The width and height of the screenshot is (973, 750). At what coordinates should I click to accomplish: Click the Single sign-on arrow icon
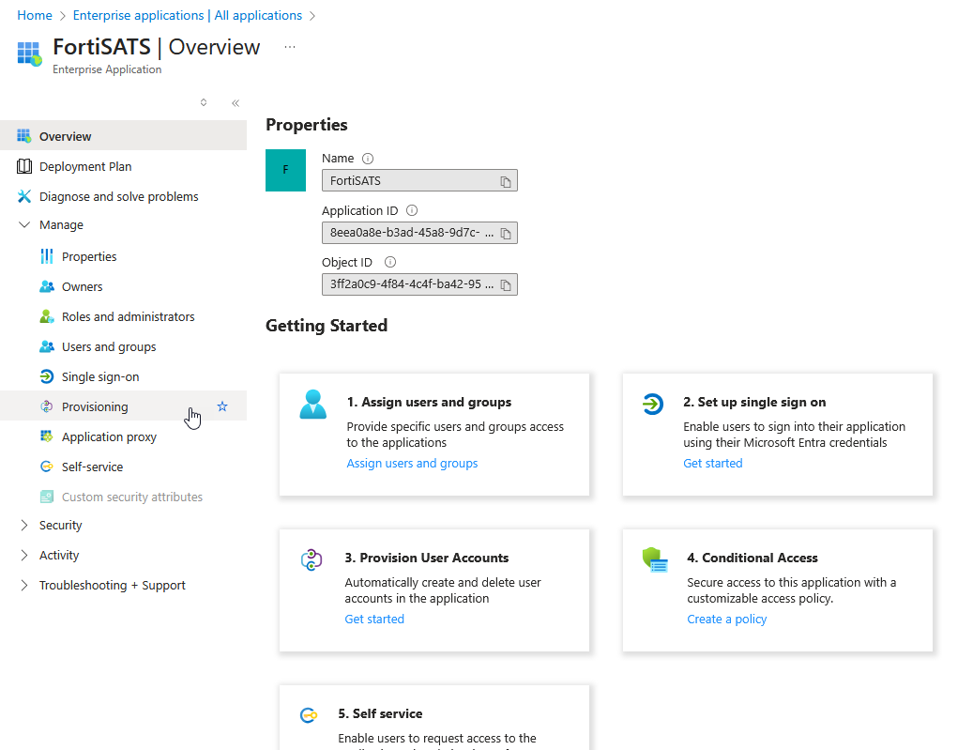47,376
